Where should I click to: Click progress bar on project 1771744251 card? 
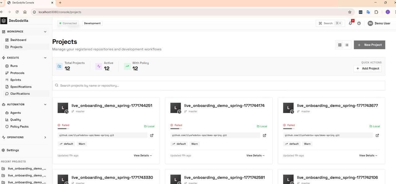pos(63,129)
